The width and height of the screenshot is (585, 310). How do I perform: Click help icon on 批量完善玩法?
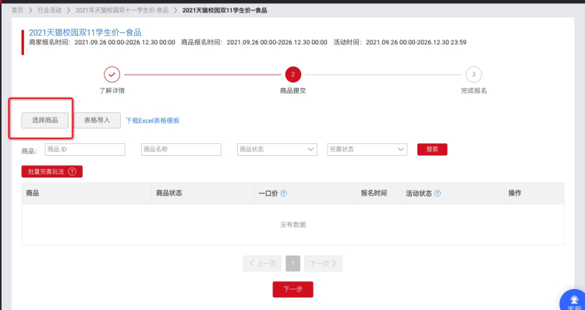click(x=72, y=172)
